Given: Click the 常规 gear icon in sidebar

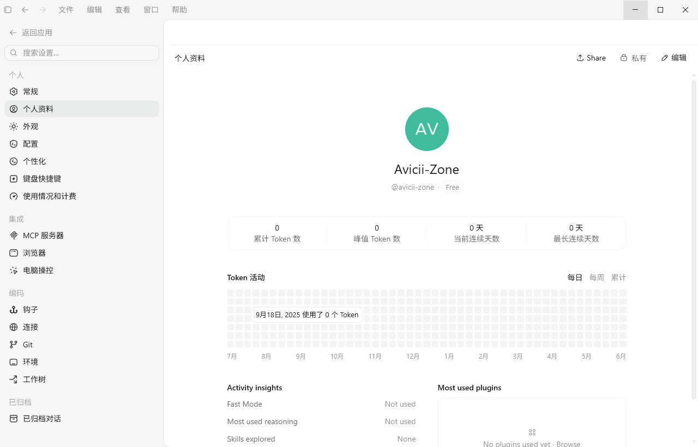Looking at the screenshot, I should pyautogui.click(x=14, y=92).
